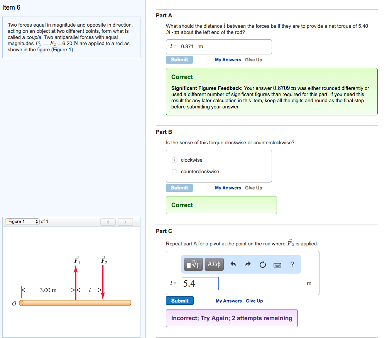Screen dimensions: 387x338
Task: Select the clockwise option
Action: (x=175, y=160)
